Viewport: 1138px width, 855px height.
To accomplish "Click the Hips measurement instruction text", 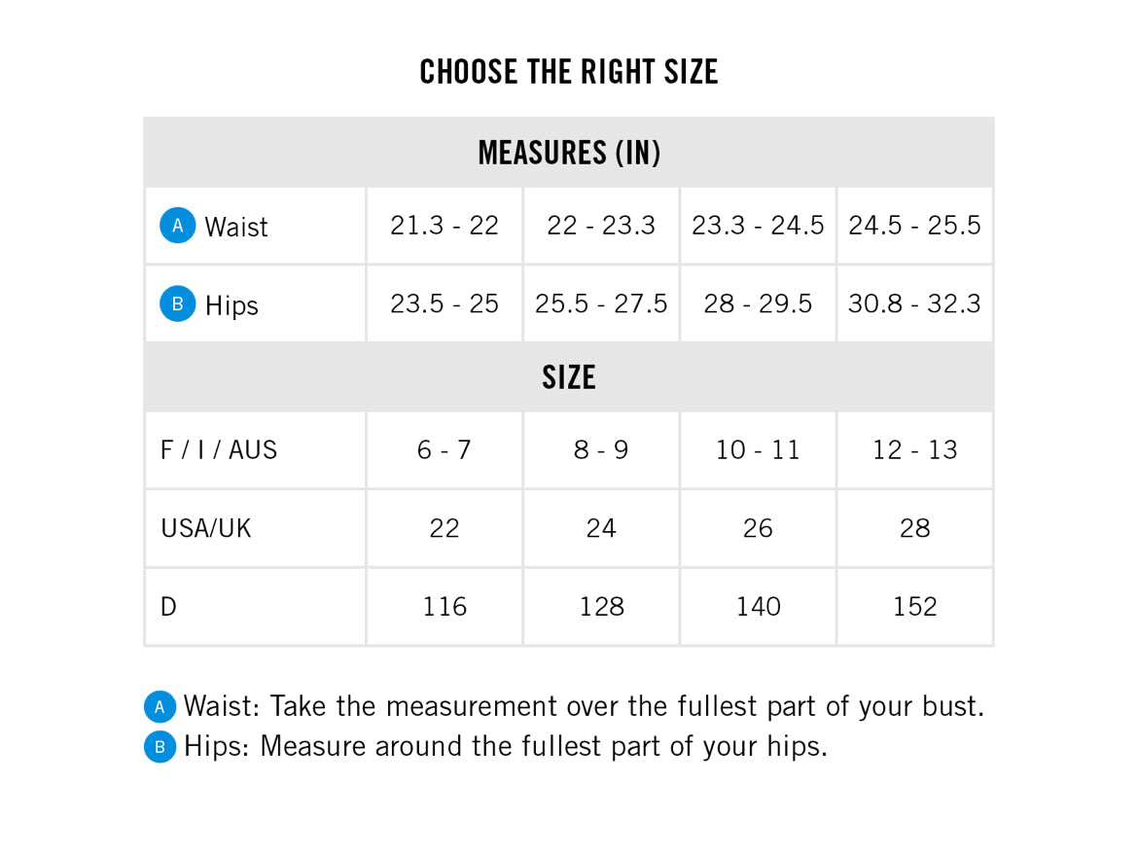I will click(x=505, y=746).
